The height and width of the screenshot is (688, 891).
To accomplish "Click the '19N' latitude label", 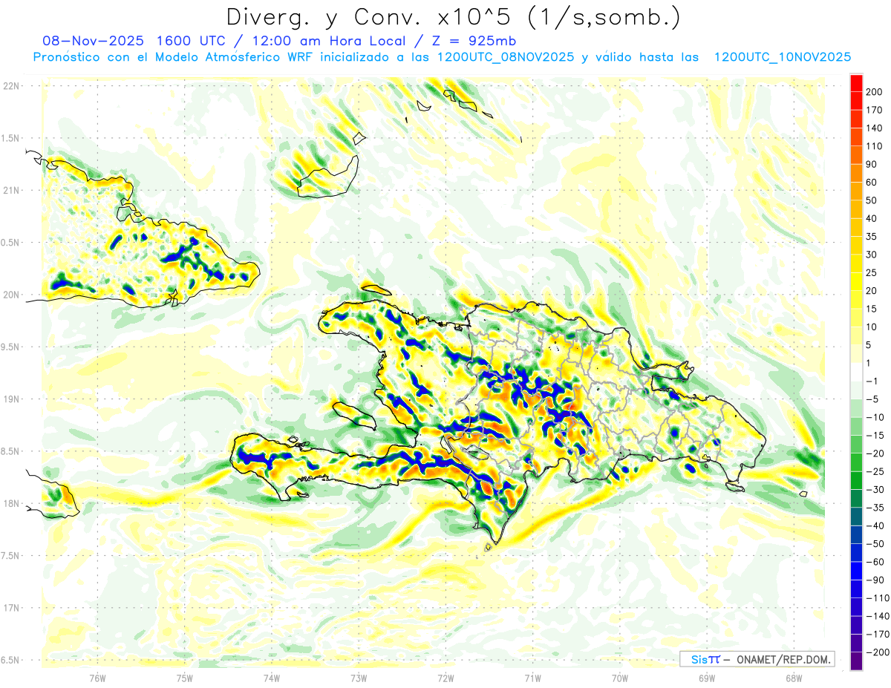I will (11, 399).
